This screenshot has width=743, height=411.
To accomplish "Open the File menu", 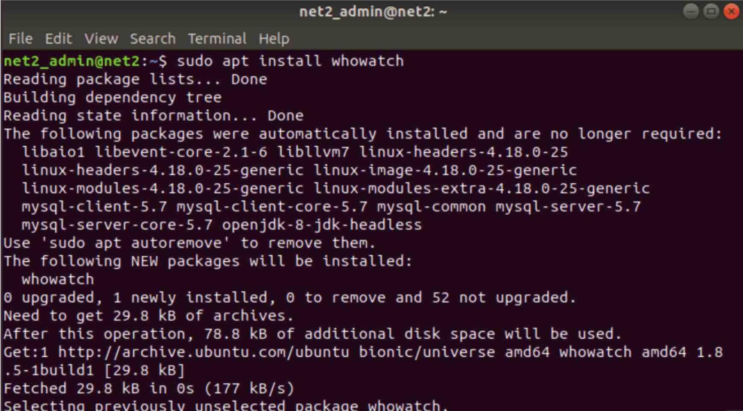I will pos(20,39).
